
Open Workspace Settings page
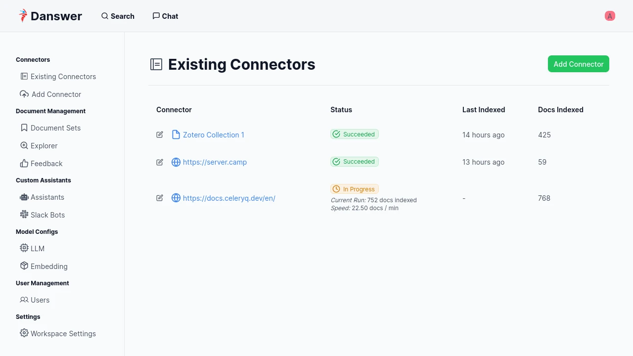coord(58,333)
